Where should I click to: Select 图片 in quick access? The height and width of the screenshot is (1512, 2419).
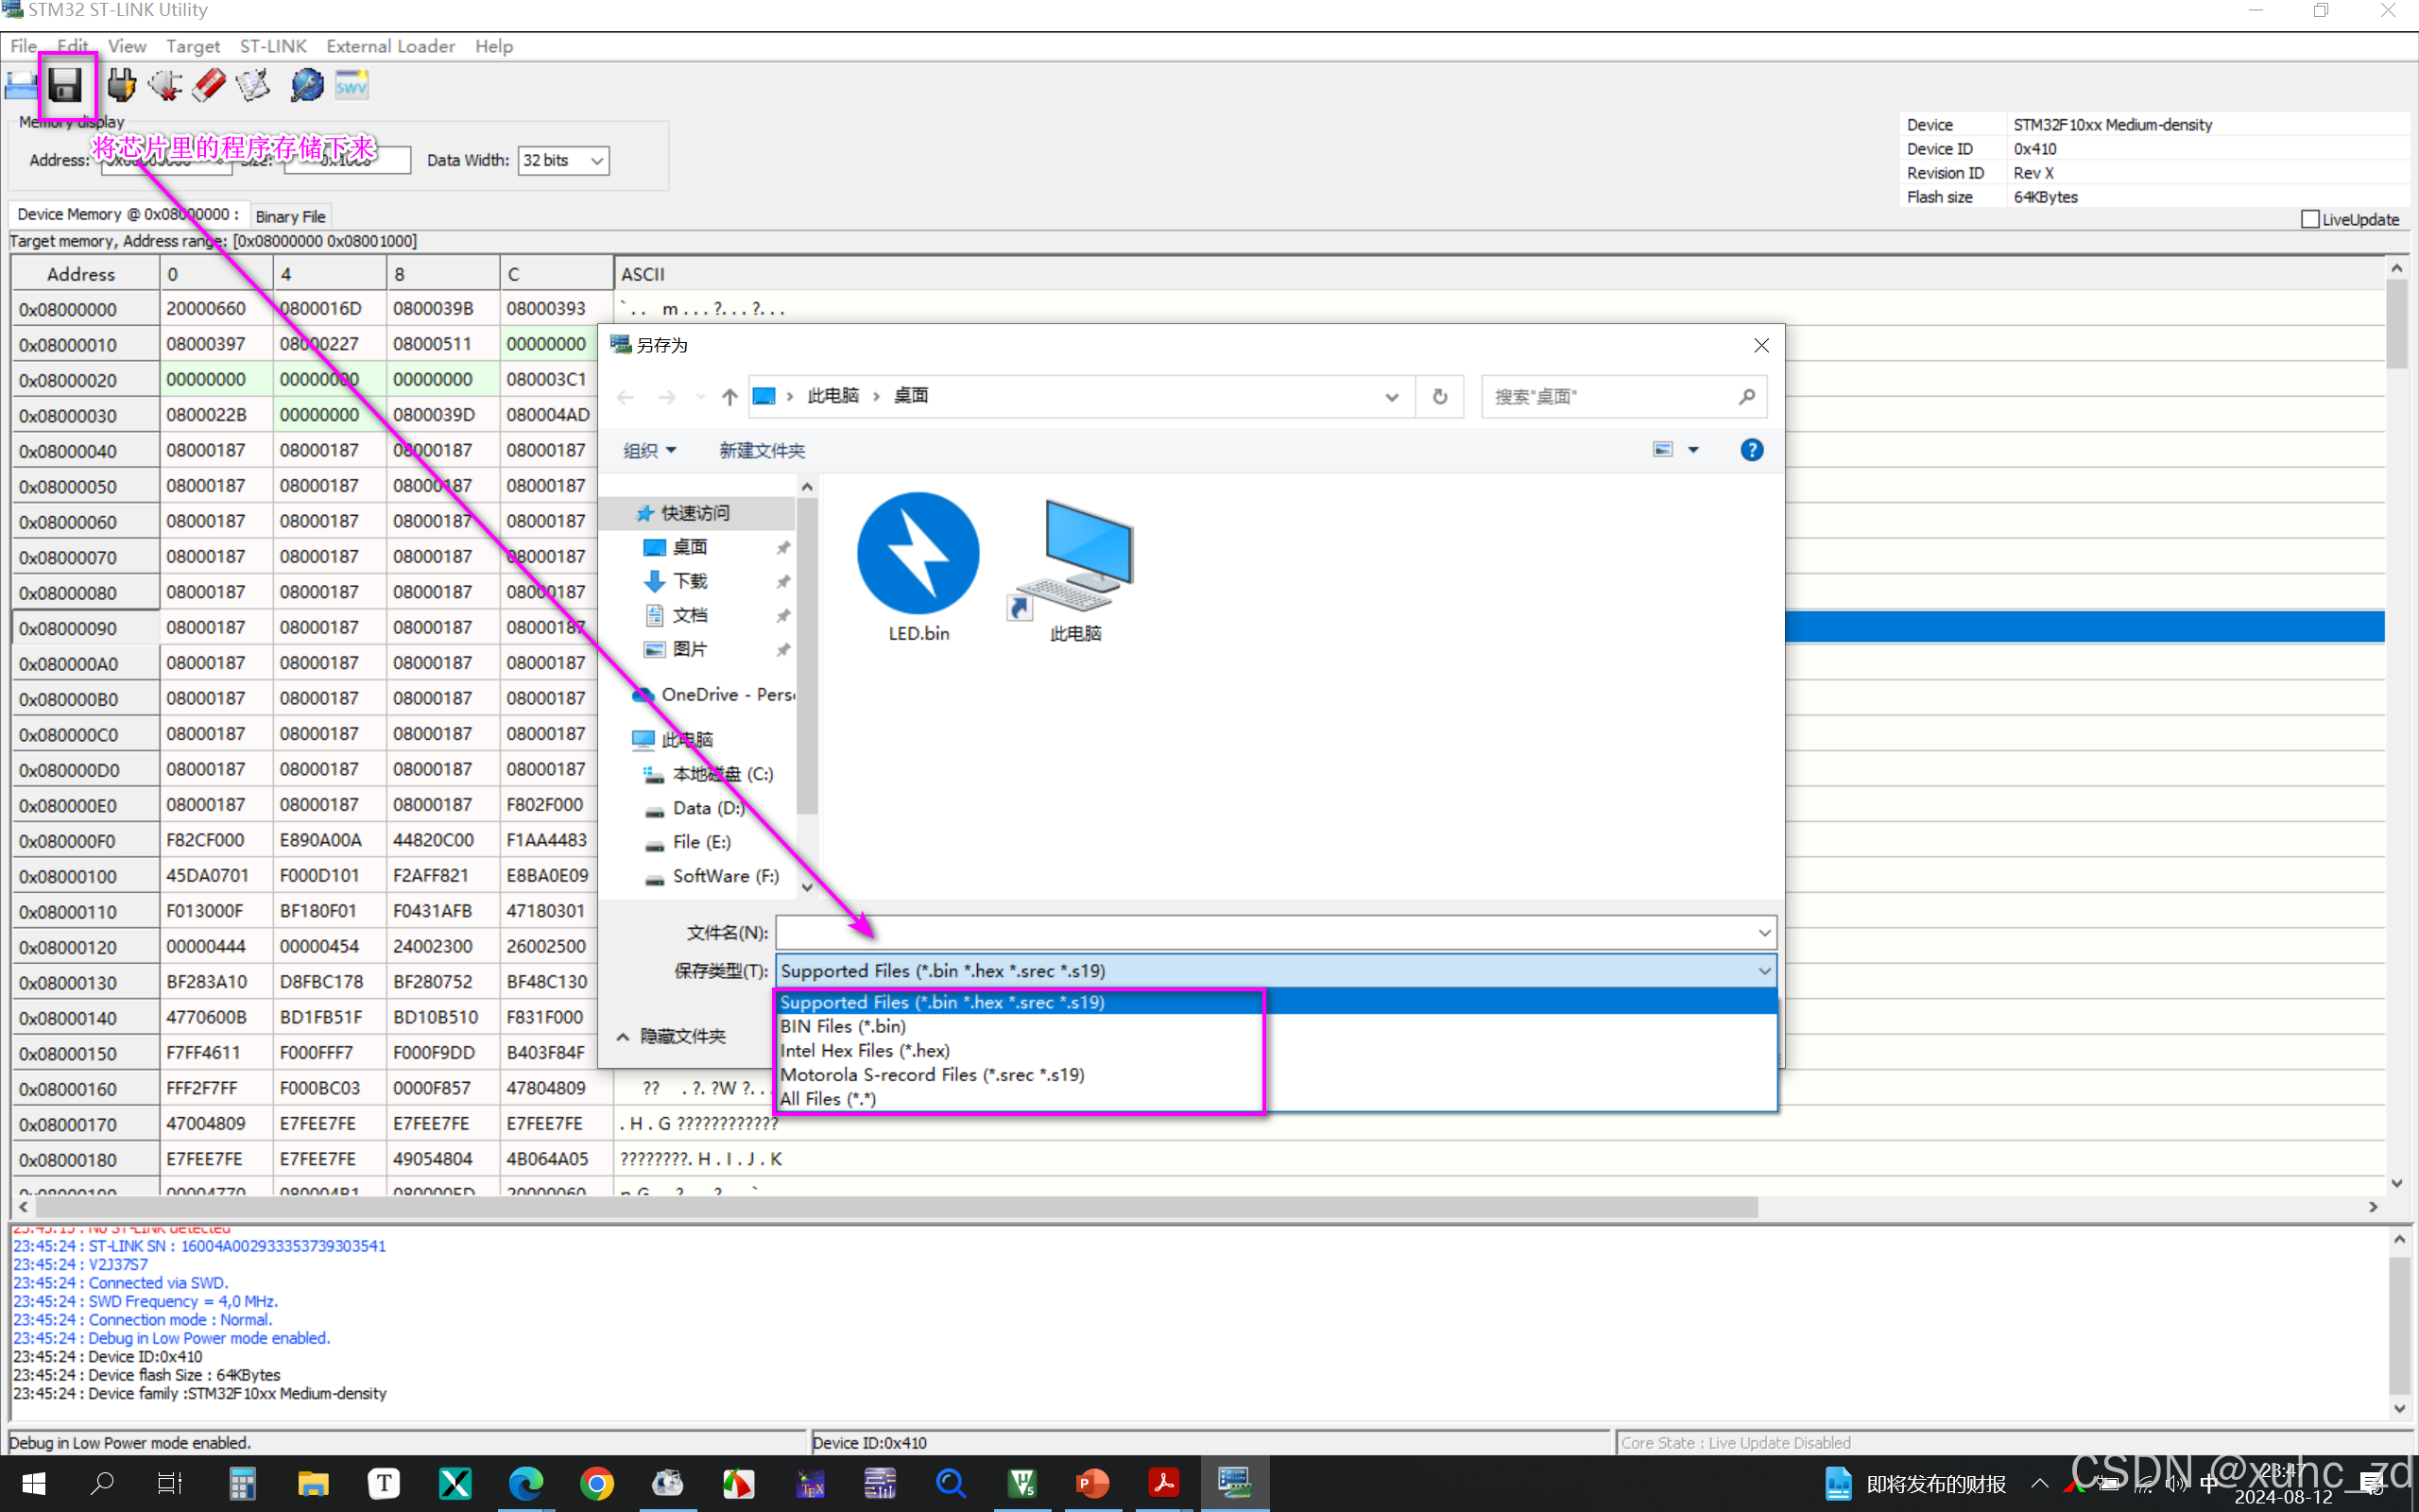click(690, 649)
